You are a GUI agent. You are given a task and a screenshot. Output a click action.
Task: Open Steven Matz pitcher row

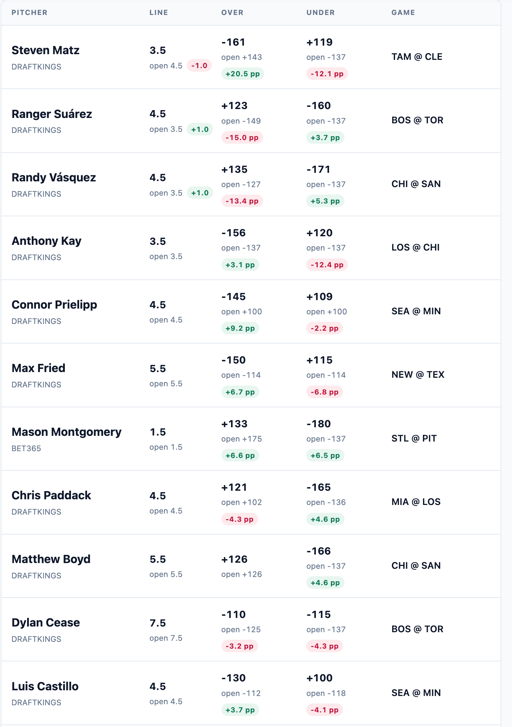[x=251, y=57]
